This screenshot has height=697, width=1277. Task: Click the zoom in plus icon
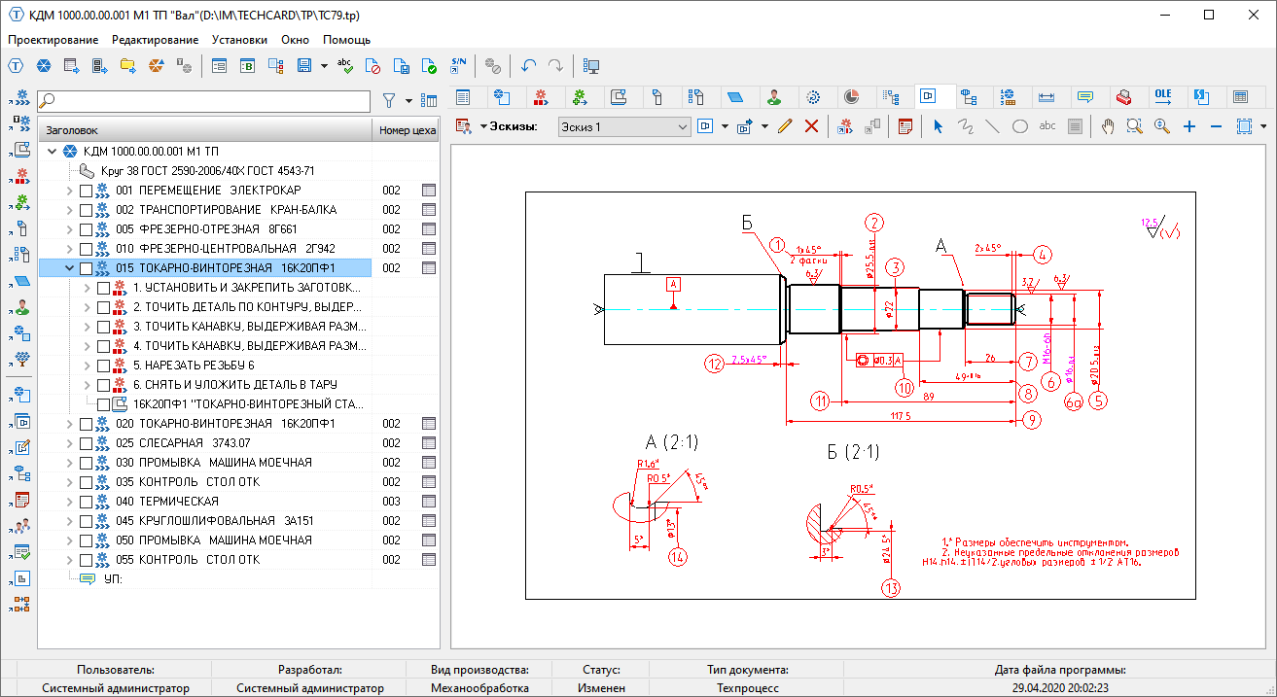(1188, 126)
